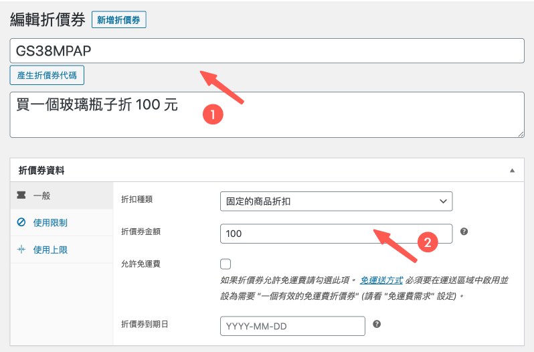
Task: Select the 使用上限 tab label
Action: pyautogui.click(x=50, y=250)
